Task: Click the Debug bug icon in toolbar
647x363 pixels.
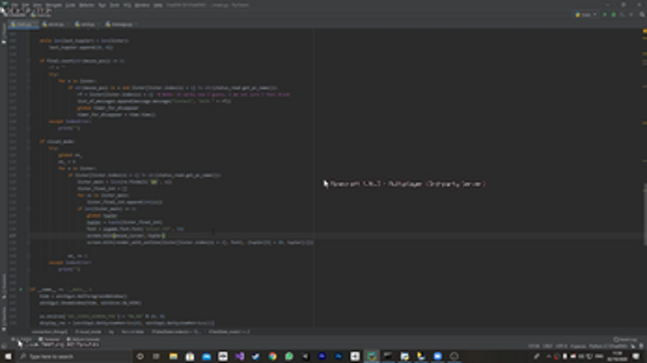Action: point(613,14)
